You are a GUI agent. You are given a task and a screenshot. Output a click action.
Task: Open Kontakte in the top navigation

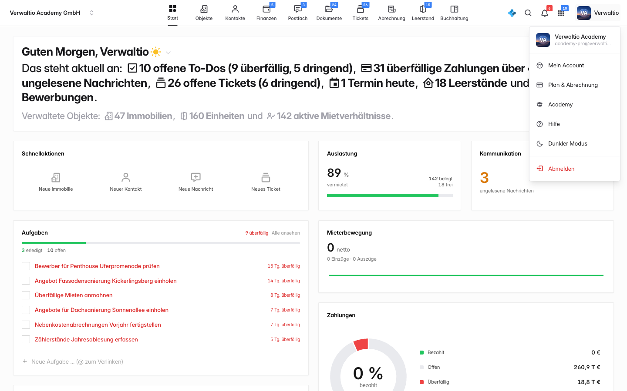click(235, 13)
